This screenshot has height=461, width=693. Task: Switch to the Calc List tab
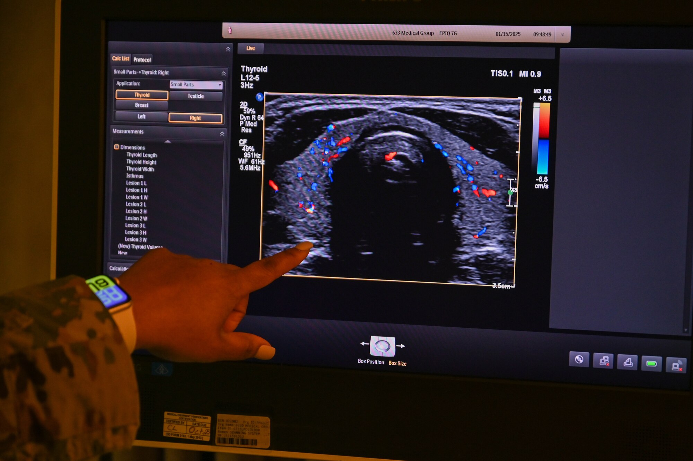[121, 59]
